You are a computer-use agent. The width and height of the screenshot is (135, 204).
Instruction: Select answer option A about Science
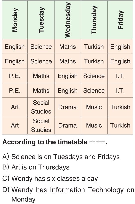[x=61, y=157]
